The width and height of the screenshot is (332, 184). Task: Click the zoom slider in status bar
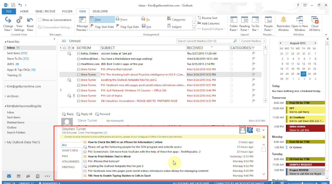coord(302,183)
